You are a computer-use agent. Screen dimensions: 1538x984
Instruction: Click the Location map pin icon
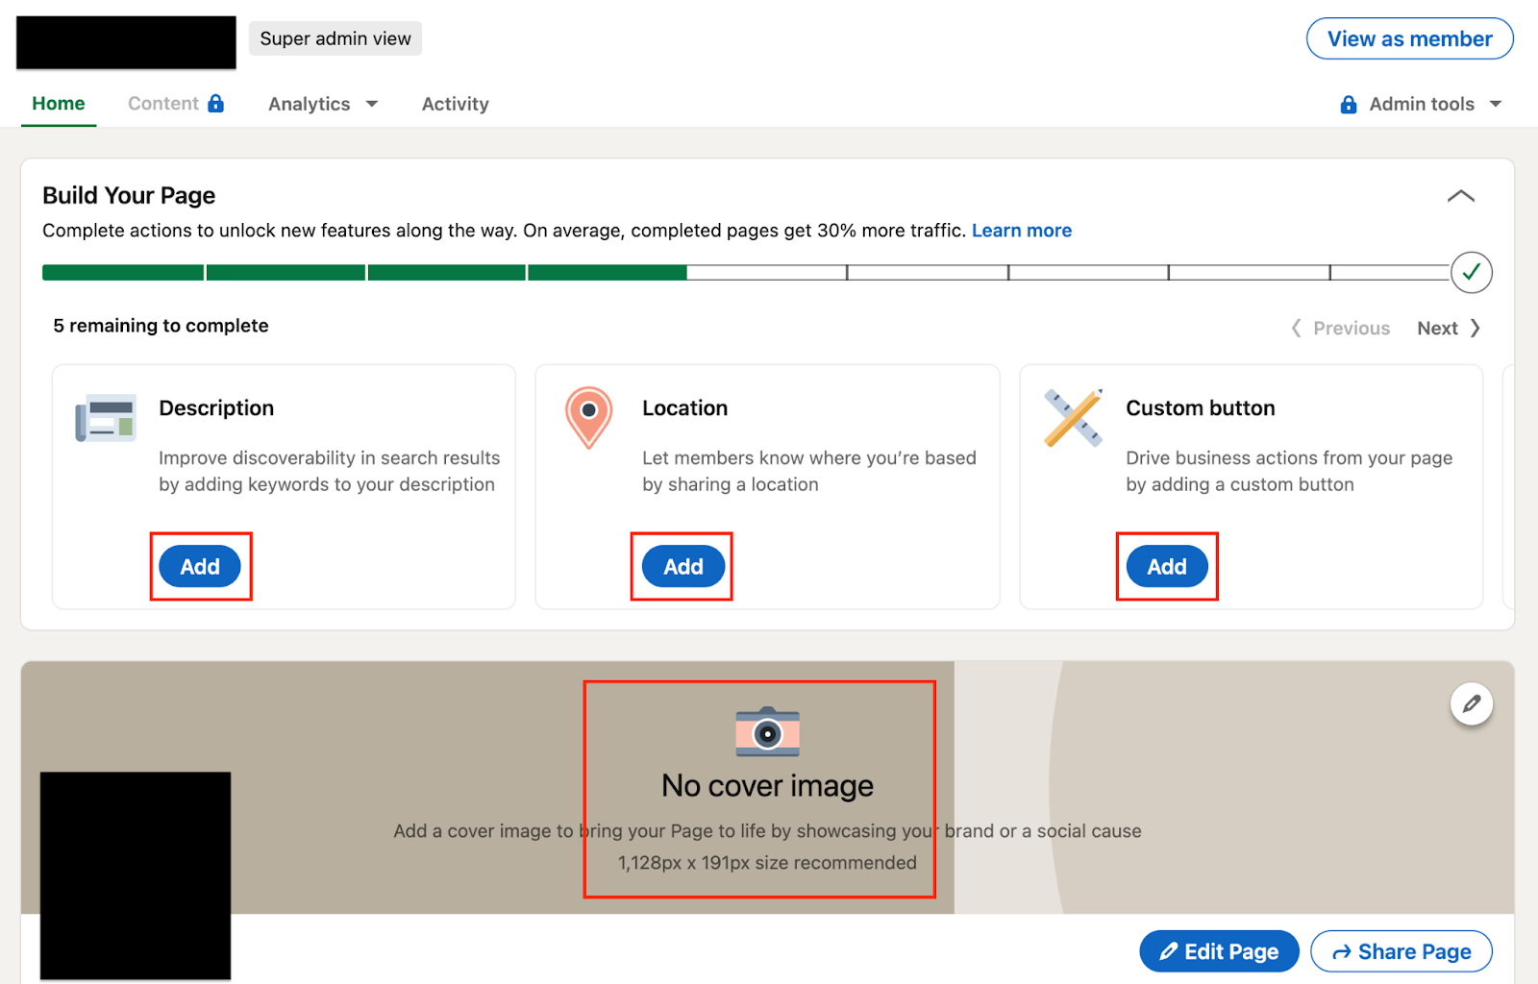pyautogui.click(x=589, y=417)
